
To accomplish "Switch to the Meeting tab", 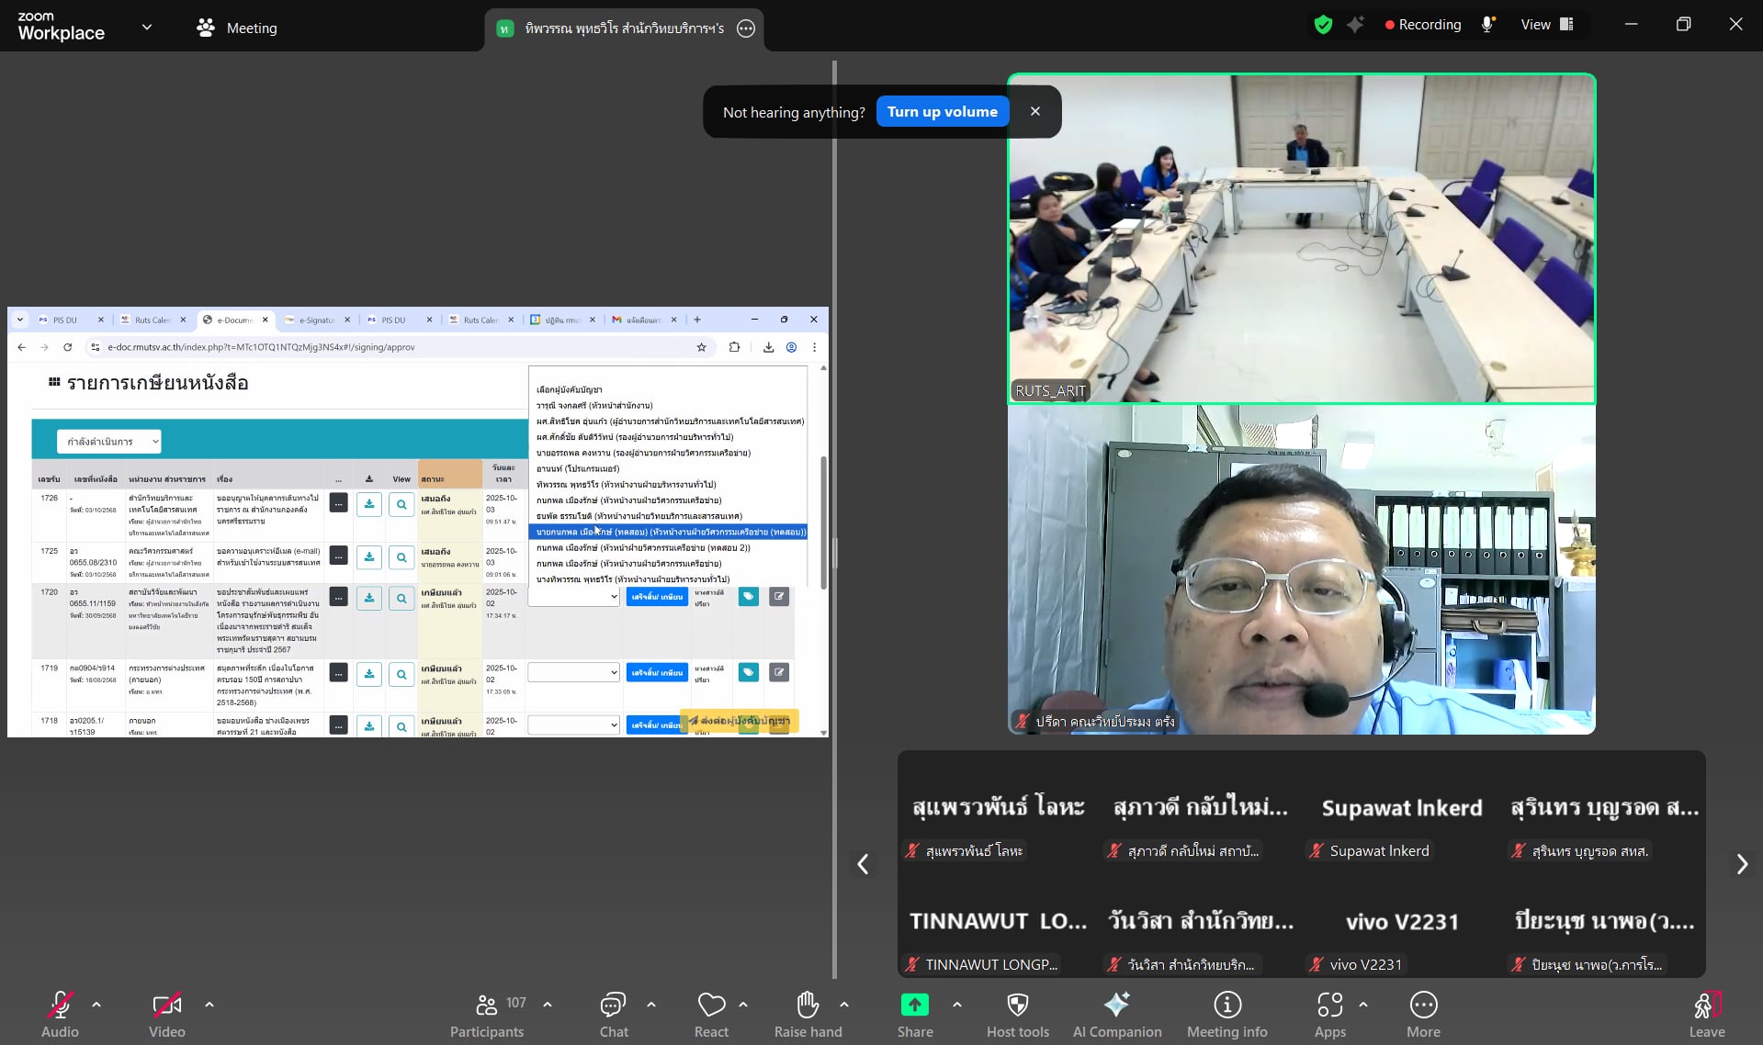I will click(x=237, y=28).
